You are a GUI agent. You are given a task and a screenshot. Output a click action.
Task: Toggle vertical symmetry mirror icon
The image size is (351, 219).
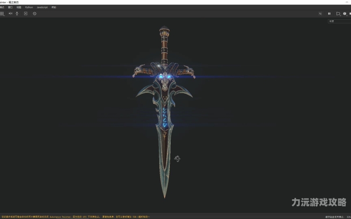(17, 14)
